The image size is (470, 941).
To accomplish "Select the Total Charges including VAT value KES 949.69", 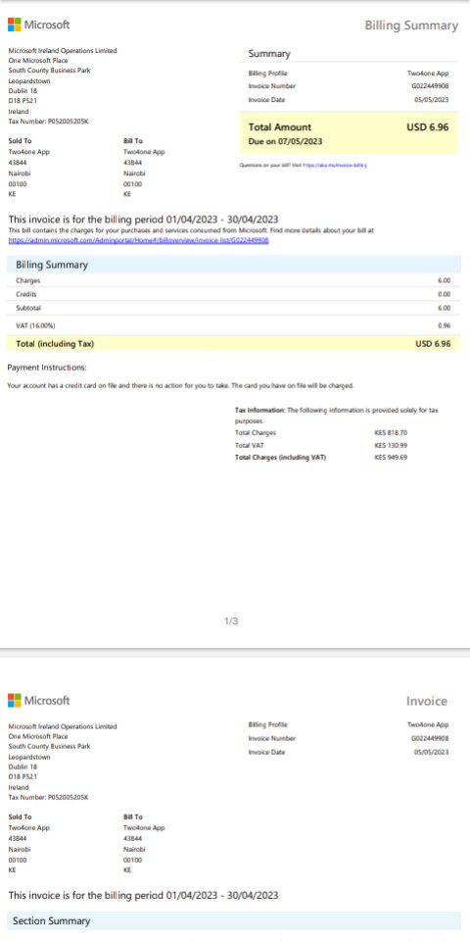I will [391, 458].
